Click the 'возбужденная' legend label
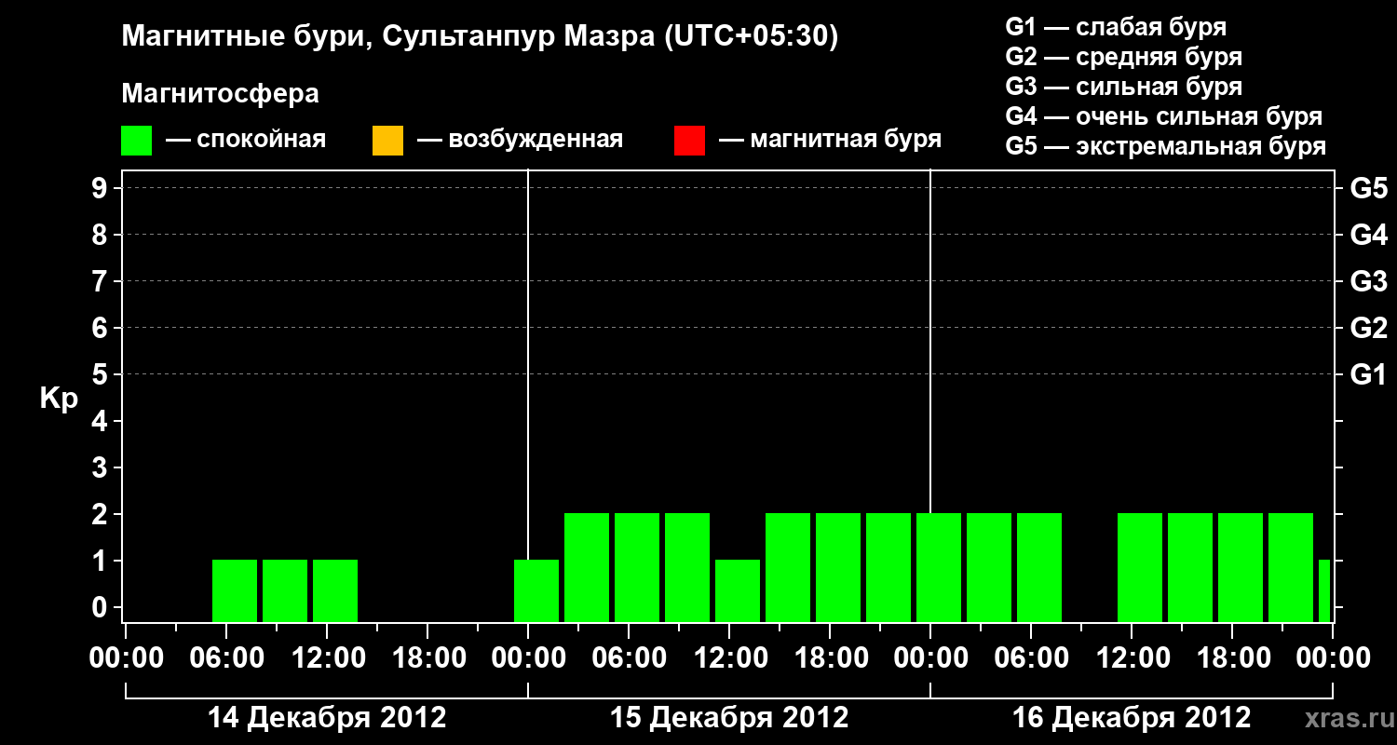Image resolution: width=1397 pixels, height=745 pixels. (536, 140)
